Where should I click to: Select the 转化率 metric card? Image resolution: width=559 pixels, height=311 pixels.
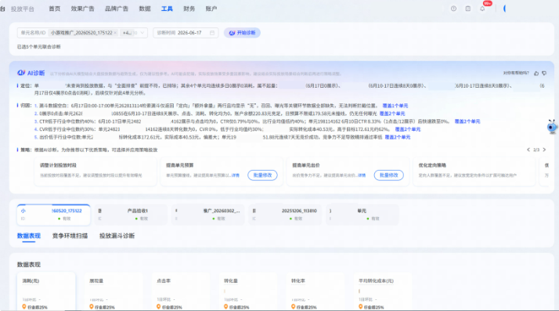(x=316, y=291)
